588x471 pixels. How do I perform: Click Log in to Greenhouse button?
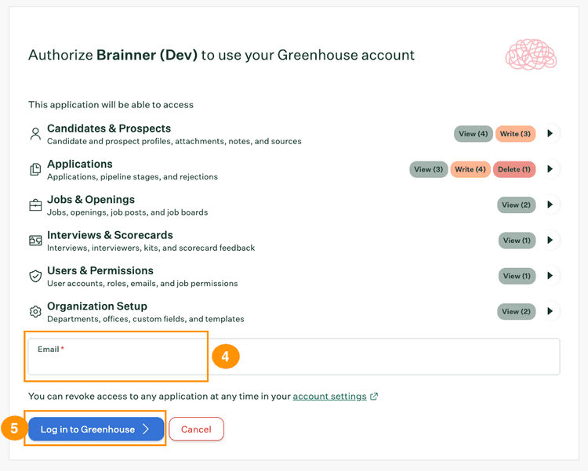click(96, 429)
